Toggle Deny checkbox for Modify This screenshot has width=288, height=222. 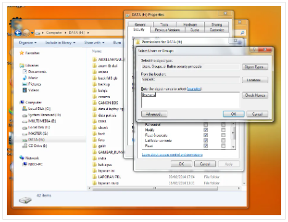[223, 130]
